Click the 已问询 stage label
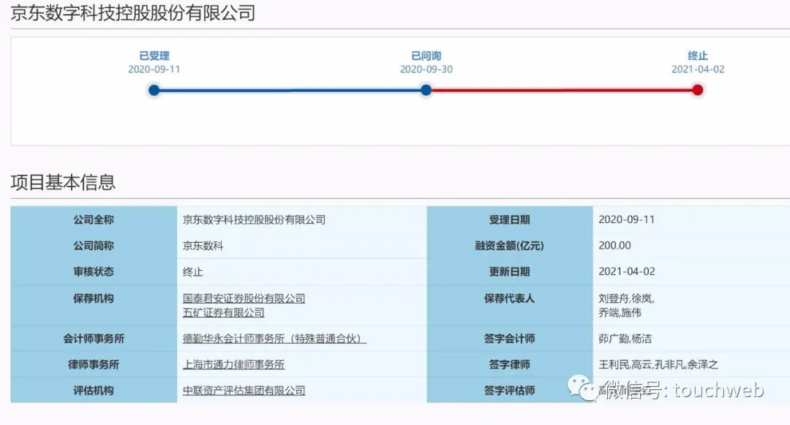The width and height of the screenshot is (790, 425). [426, 56]
